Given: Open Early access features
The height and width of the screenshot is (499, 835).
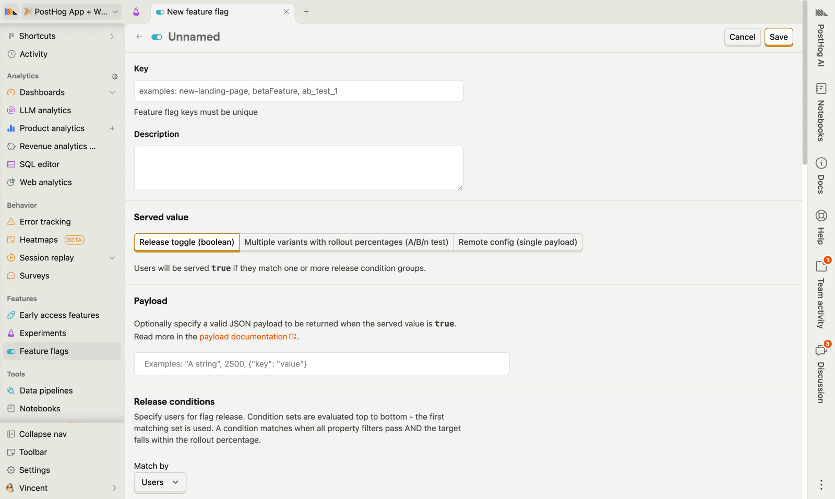Looking at the screenshot, I should tap(59, 315).
